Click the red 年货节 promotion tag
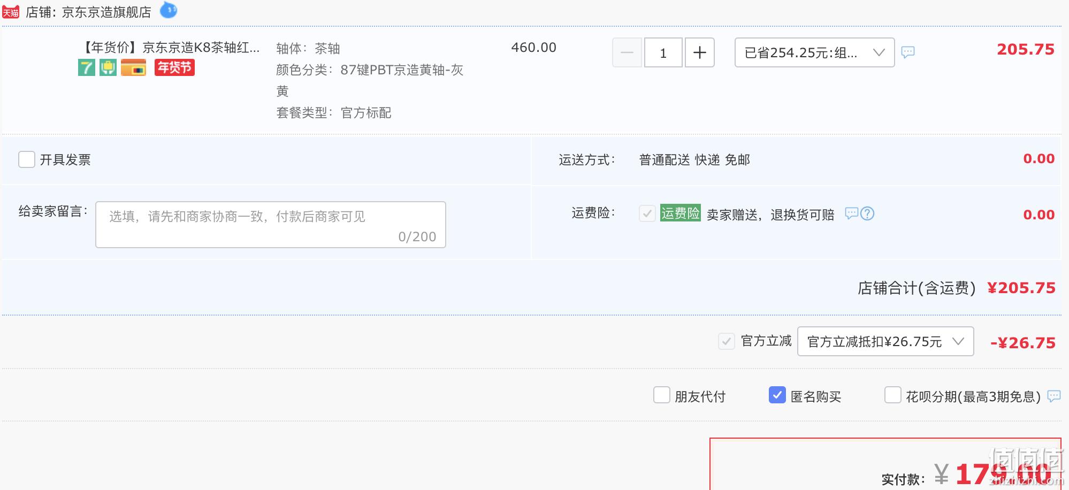The image size is (1069, 490). click(x=174, y=67)
